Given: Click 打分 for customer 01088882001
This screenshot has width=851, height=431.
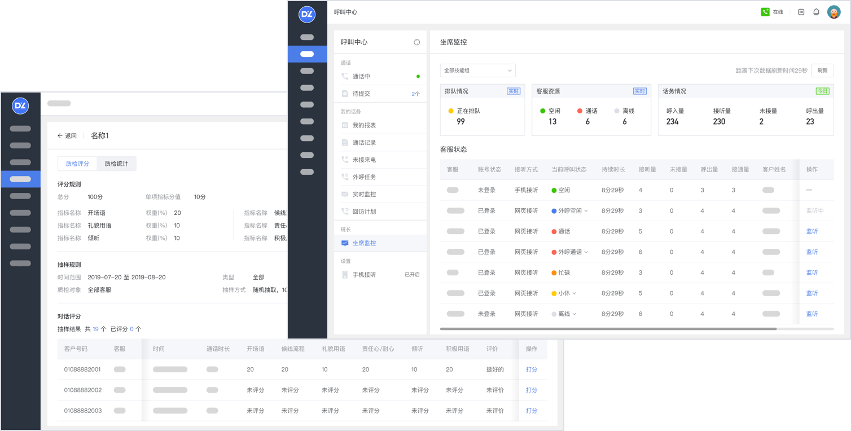Looking at the screenshot, I should click(532, 370).
